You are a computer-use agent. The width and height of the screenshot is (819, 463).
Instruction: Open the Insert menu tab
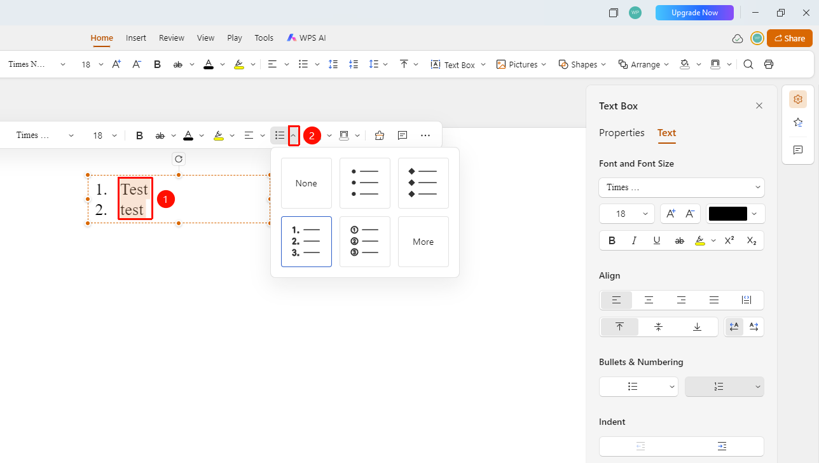(x=136, y=38)
